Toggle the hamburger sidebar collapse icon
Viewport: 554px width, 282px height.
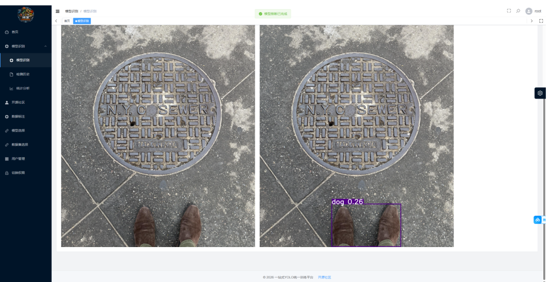tap(57, 11)
